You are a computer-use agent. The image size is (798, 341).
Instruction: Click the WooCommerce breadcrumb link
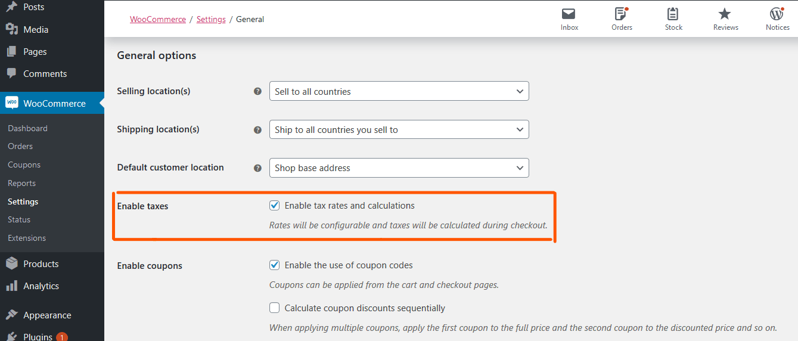coord(158,20)
